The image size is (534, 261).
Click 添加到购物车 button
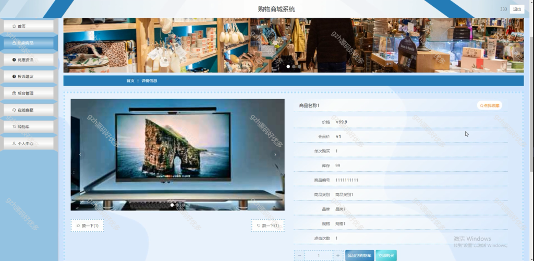pos(360,256)
